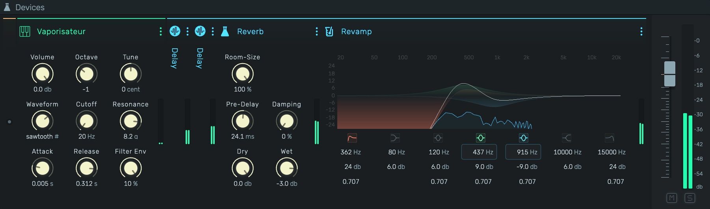Image resolution: width=710 pixels, height=209 pixels.
Task: Click the Reverb Room-Size knob
Action: click(242, 74)
